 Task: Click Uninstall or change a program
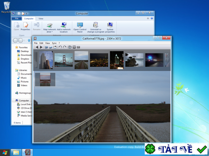(96, 27)
